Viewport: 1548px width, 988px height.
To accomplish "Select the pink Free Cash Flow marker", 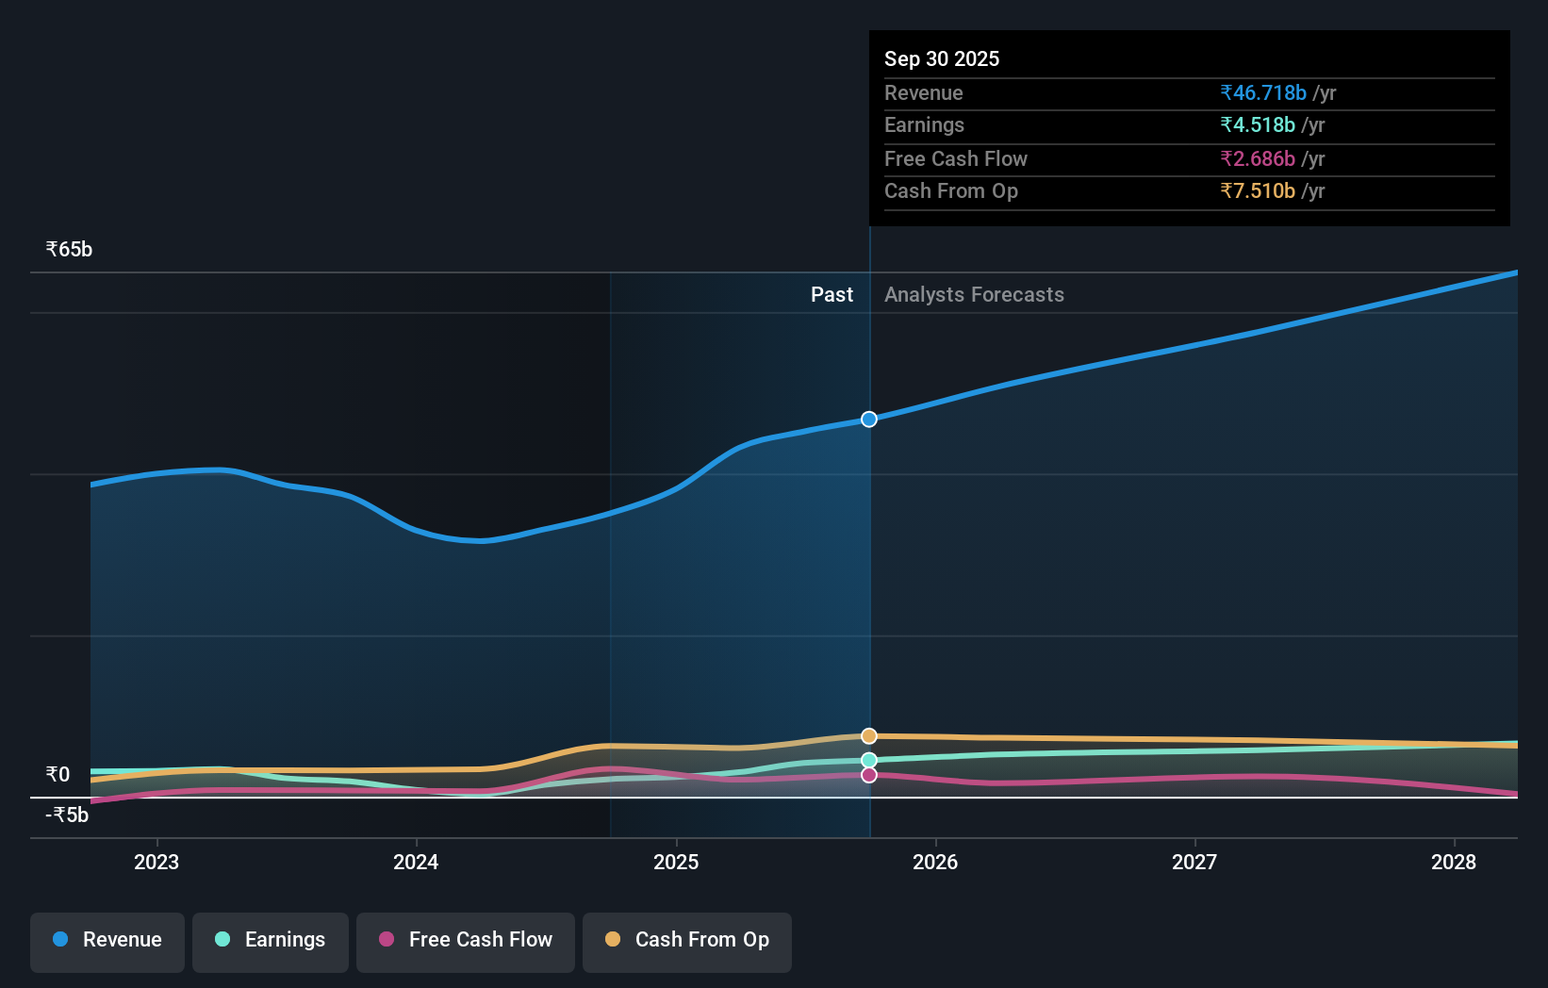I will click(868, 774).
